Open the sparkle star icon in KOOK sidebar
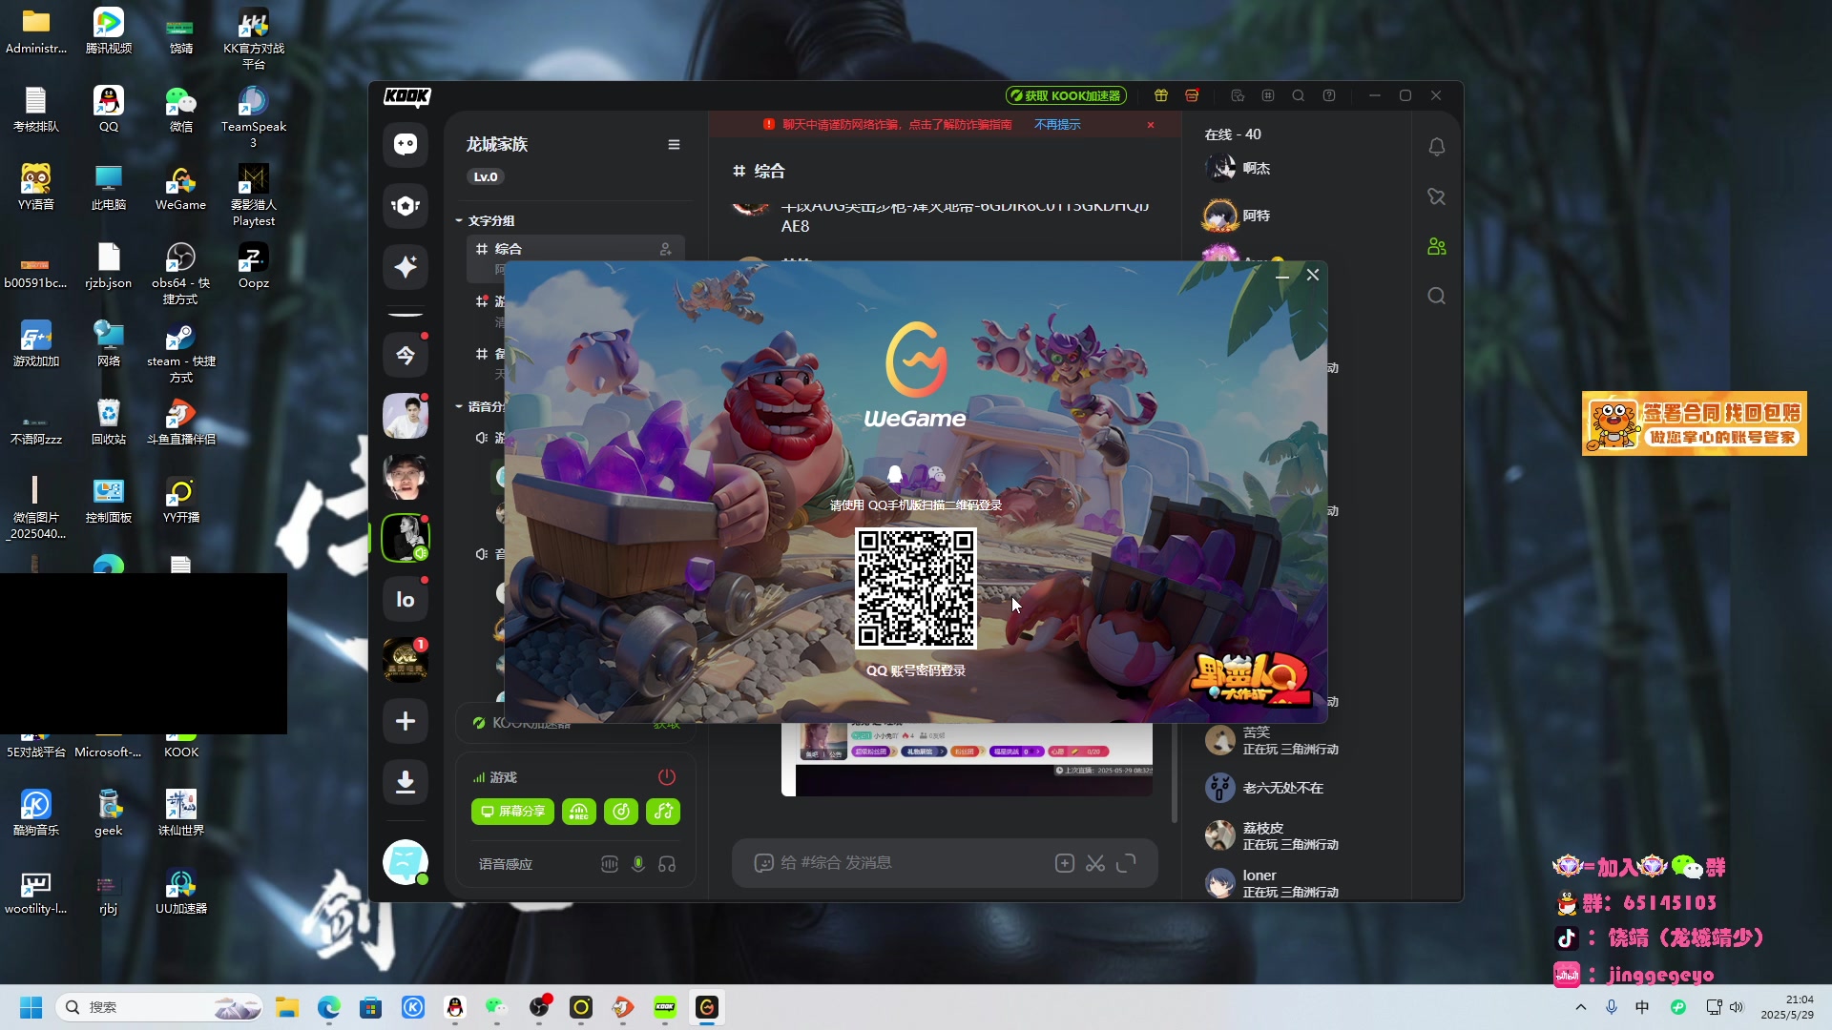Viewport: 1832px width, 1030px height. click(406, 267)
